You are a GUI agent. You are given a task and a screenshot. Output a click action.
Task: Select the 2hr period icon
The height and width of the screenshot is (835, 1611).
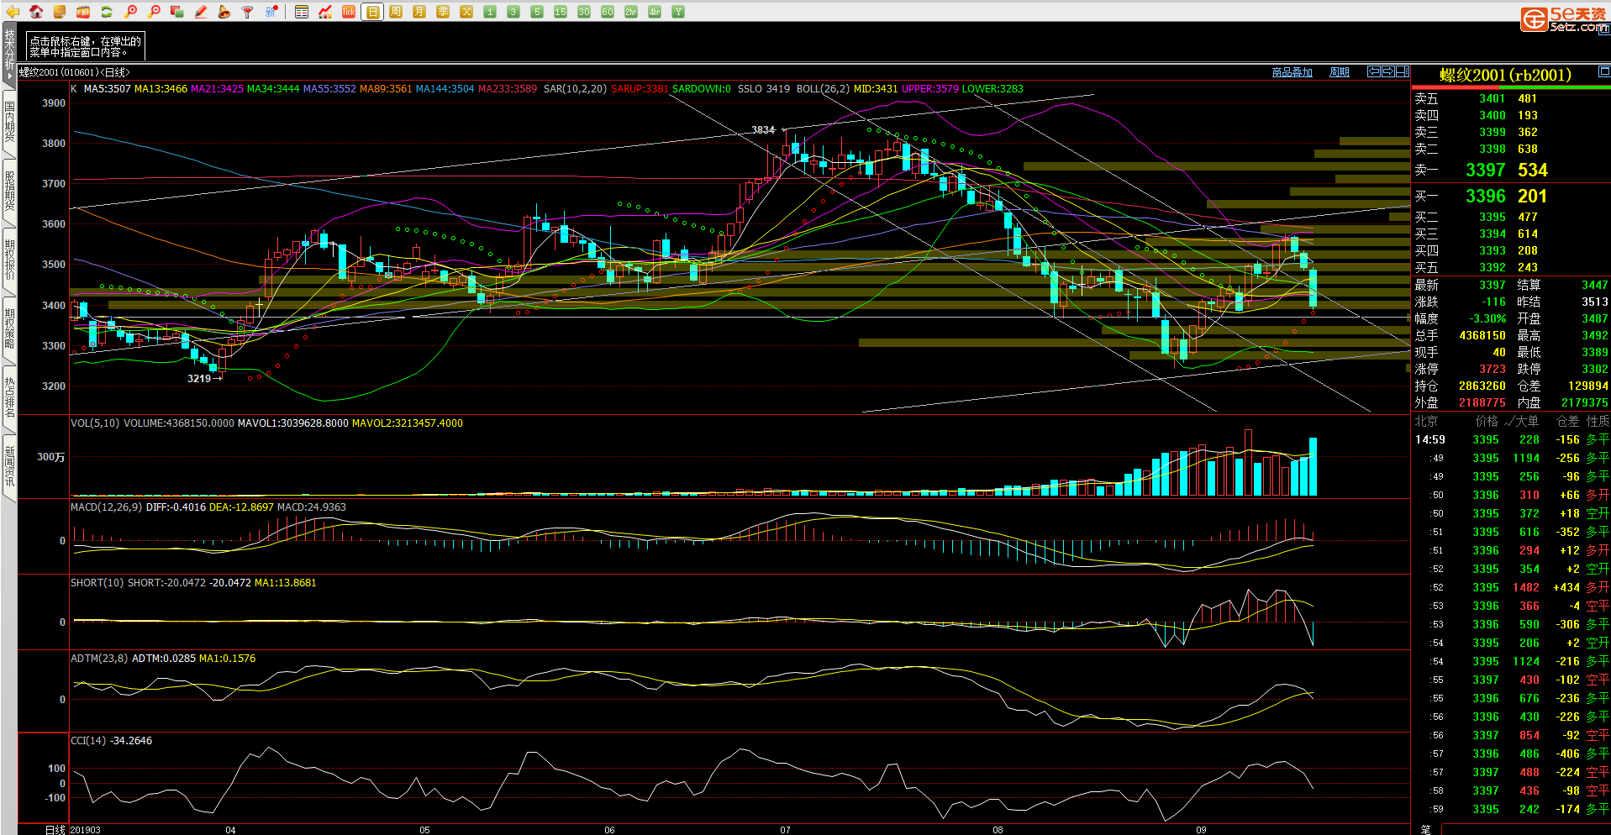(631, 12)
